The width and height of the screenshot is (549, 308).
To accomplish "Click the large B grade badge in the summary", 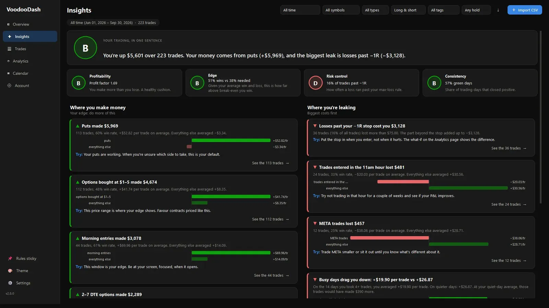I will (85, 48).
